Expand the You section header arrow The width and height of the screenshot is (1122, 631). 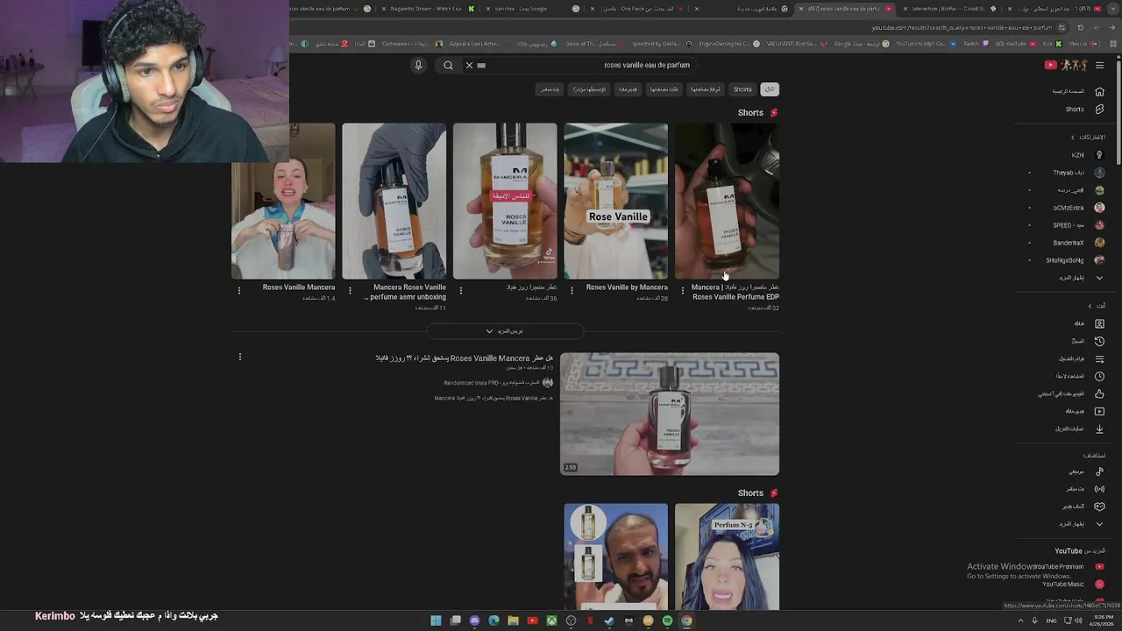point(1090,306)
